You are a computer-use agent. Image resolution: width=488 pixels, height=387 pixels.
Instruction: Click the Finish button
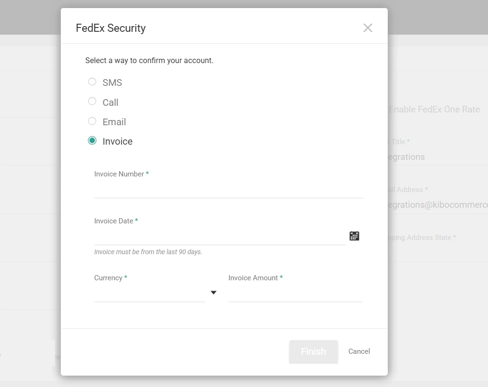313,351
